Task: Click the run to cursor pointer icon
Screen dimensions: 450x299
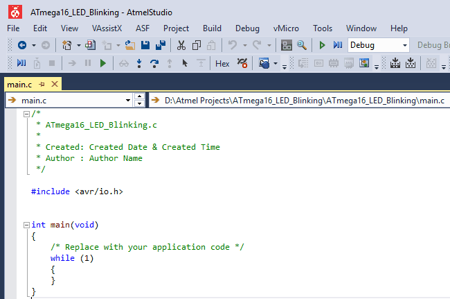Action: pos(185,63)
